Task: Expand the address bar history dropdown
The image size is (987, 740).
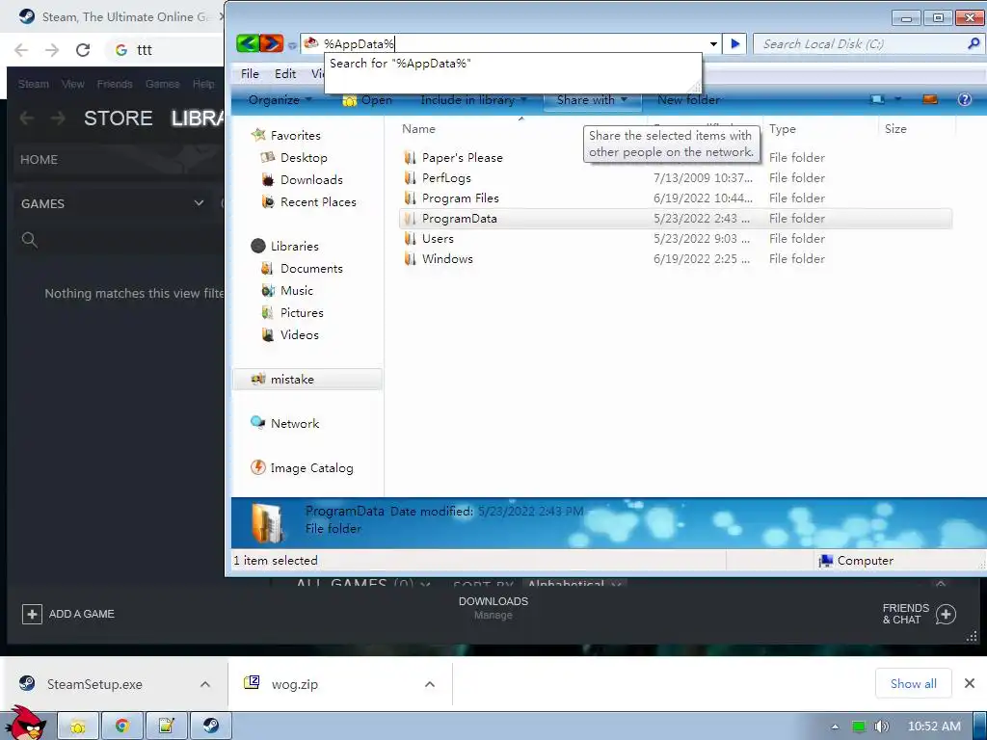Action: (713, 44)
